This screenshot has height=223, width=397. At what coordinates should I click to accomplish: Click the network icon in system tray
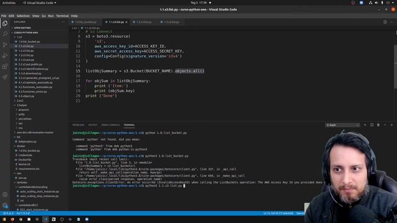point(370,2)
